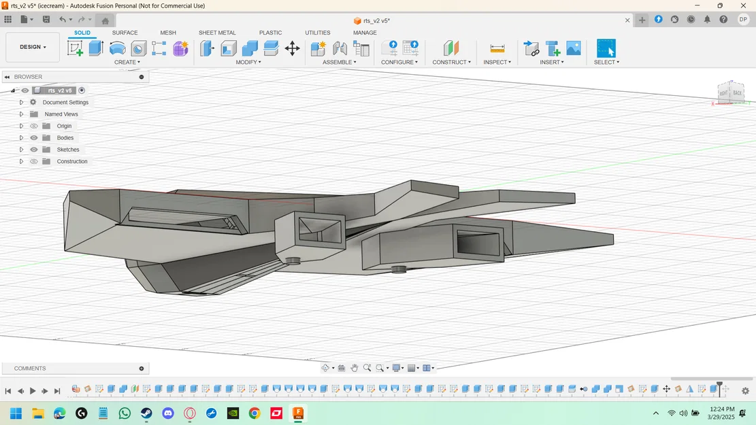
Task: Toggle visibility of Sketches folder
Action: coord(34,150)
